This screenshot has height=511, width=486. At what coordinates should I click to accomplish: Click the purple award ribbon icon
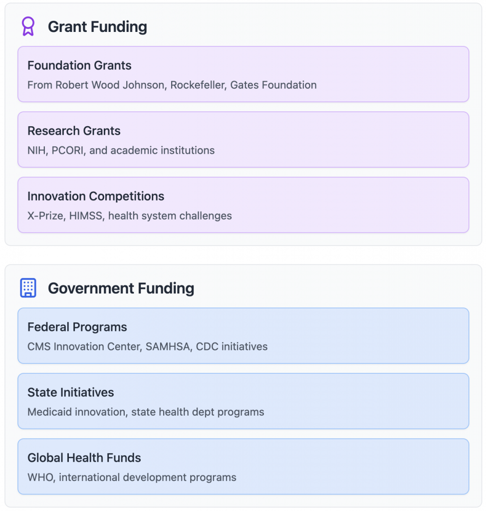[28, 26]
